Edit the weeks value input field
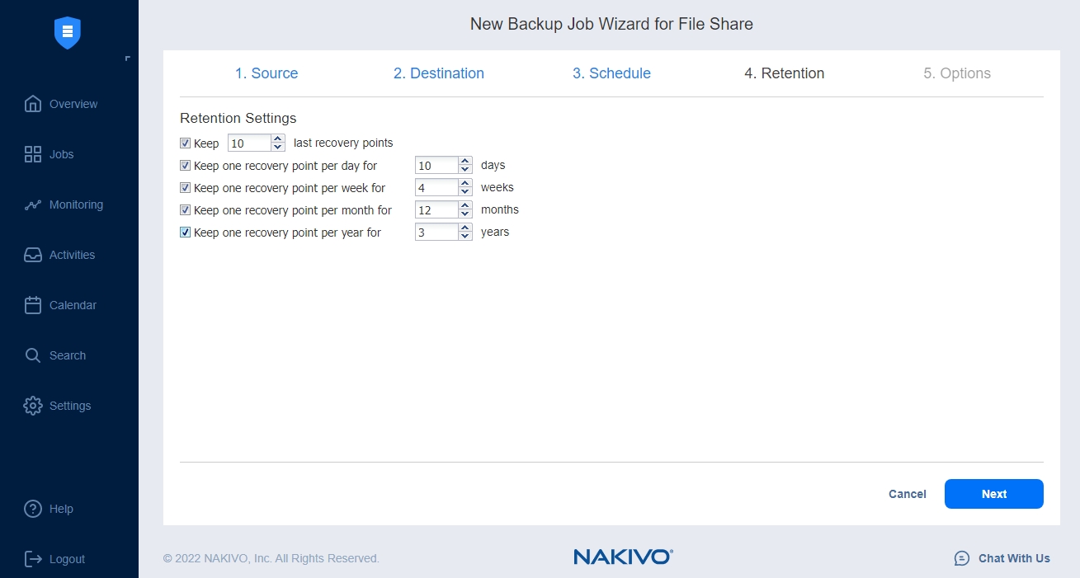1080x578 pixels. tap(437, 187)
